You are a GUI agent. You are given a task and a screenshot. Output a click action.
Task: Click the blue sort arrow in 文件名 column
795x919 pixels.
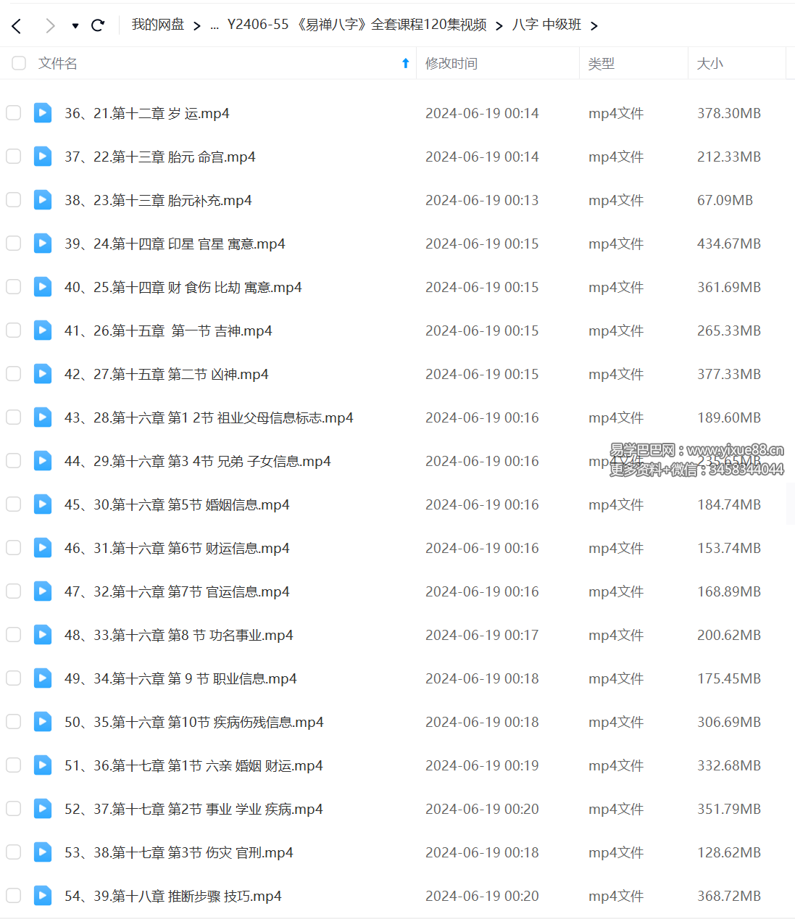coord(405,64)
